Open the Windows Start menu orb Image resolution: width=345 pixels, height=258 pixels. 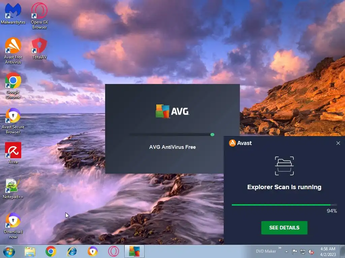pos(9,251)
